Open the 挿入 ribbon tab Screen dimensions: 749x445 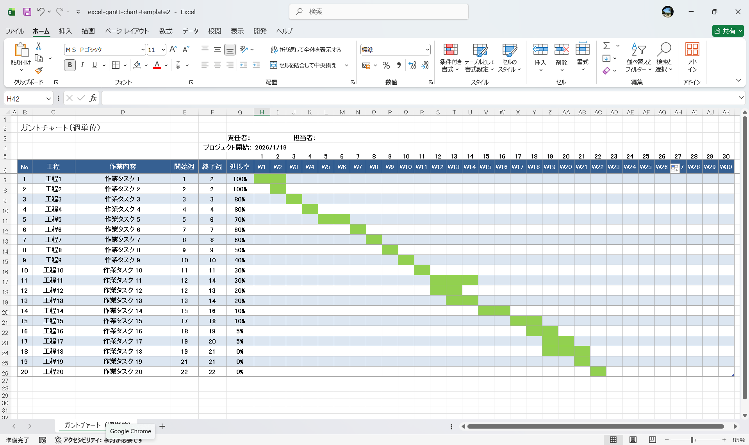click(x=65, y=31)
